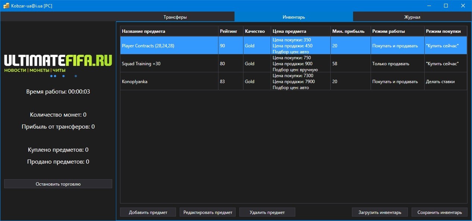The width and height of the screenshot is (472, 221).
Task: Open the Журнал tab
Action: pos(412,17)
